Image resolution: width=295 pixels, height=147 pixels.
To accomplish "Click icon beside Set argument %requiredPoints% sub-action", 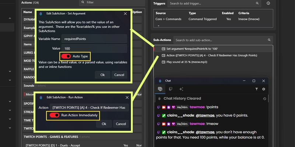I will coord(163,49).
